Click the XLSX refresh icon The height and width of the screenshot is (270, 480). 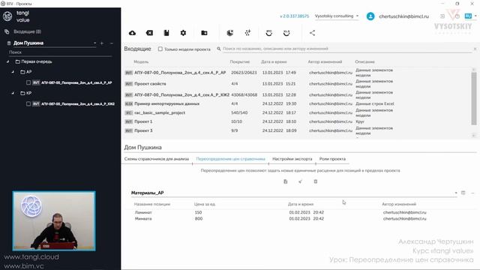pyautogui.click(x=286, y=33)
